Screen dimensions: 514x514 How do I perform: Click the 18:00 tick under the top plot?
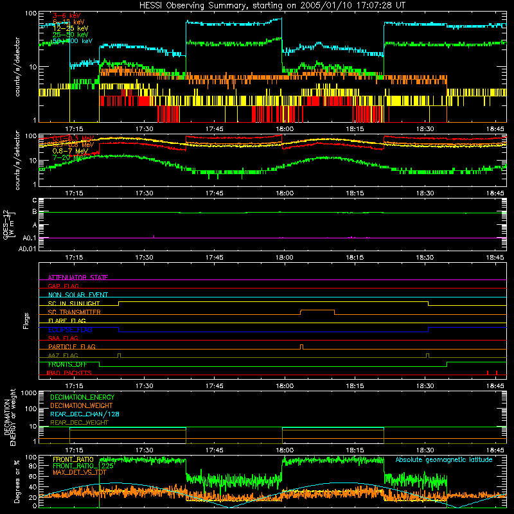284,129
